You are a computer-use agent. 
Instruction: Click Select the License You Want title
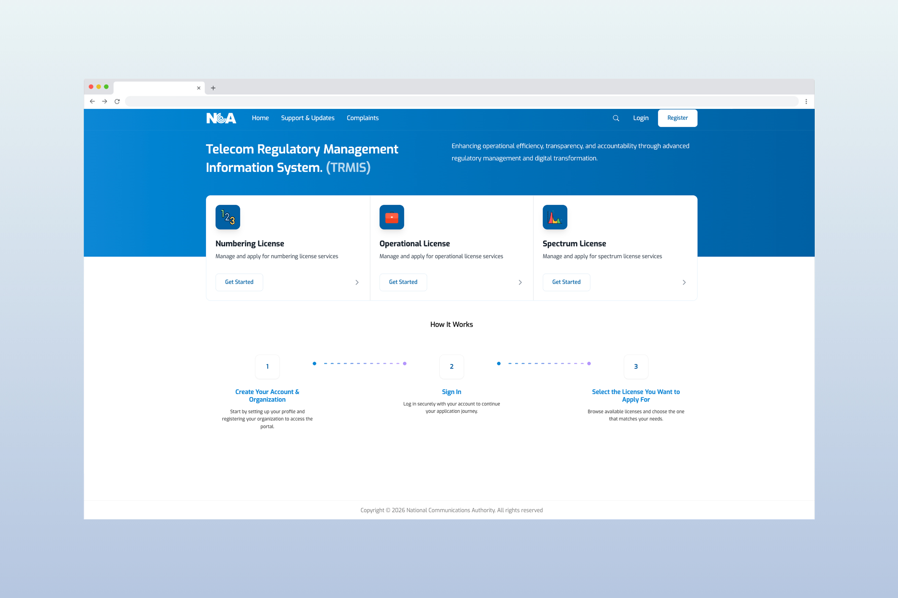coord(636,396)
